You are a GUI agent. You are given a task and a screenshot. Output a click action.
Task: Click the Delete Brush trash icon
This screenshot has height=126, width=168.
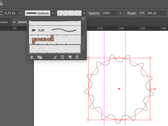click(x=77, y=57)
